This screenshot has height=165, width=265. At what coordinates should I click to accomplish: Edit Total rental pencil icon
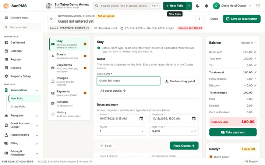[x=255, y=72]
